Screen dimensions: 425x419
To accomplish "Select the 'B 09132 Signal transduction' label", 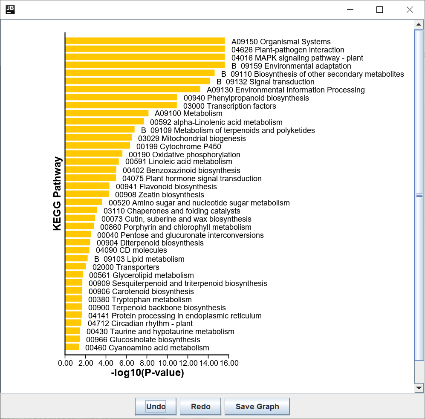I will click(x=265, y=82).
